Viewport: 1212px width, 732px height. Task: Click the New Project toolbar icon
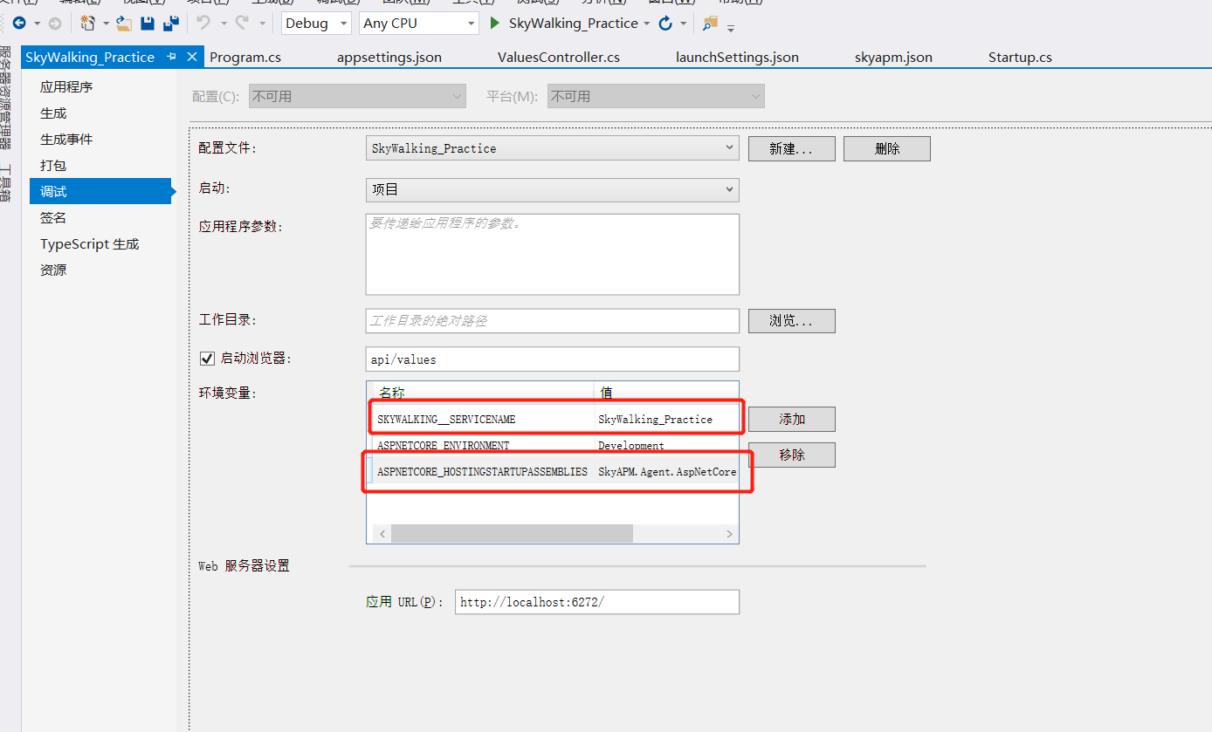[x=88, y=24]
